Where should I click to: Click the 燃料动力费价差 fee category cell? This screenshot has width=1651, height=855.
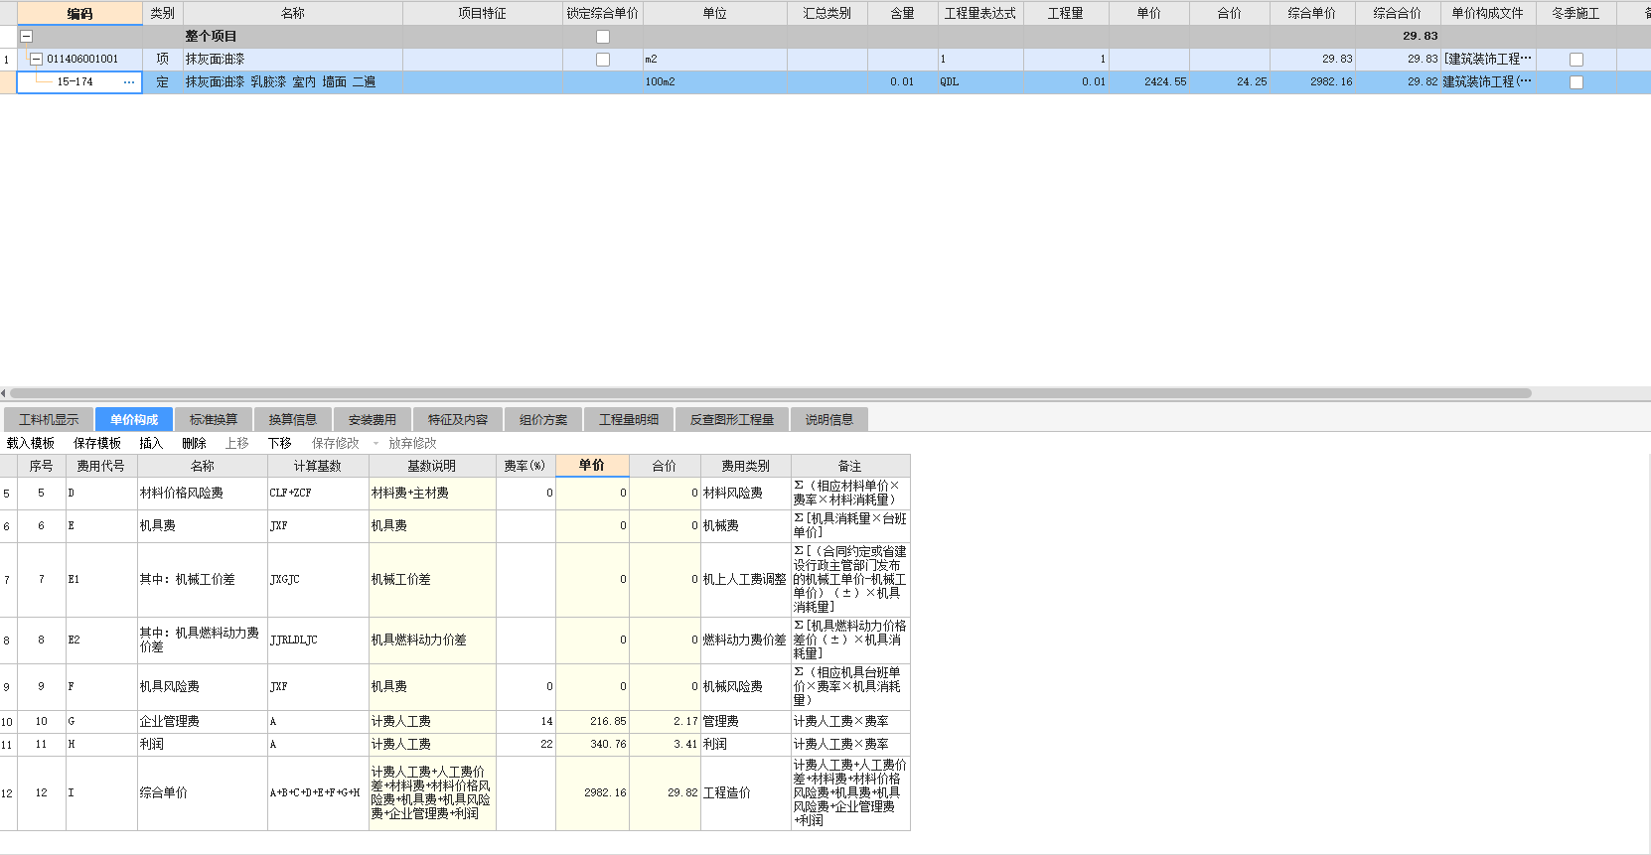[x=745, y=641]
